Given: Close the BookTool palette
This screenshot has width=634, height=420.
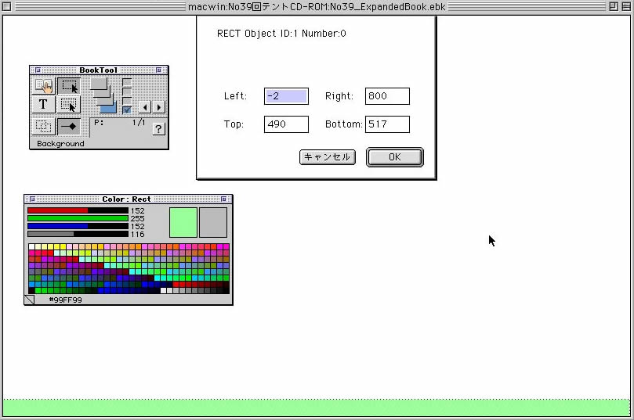Looking at the screenshot, I should [38, 70].
